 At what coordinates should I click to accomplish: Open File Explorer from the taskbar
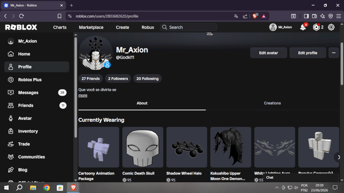tap(33, 187)
